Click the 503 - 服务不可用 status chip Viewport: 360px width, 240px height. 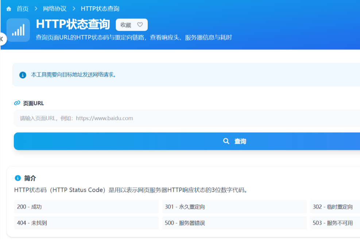tap(334, 223)
